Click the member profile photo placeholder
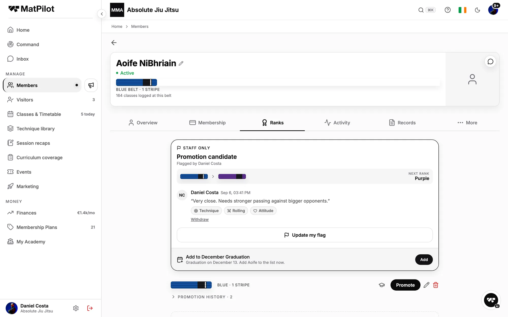 (472, 79)
